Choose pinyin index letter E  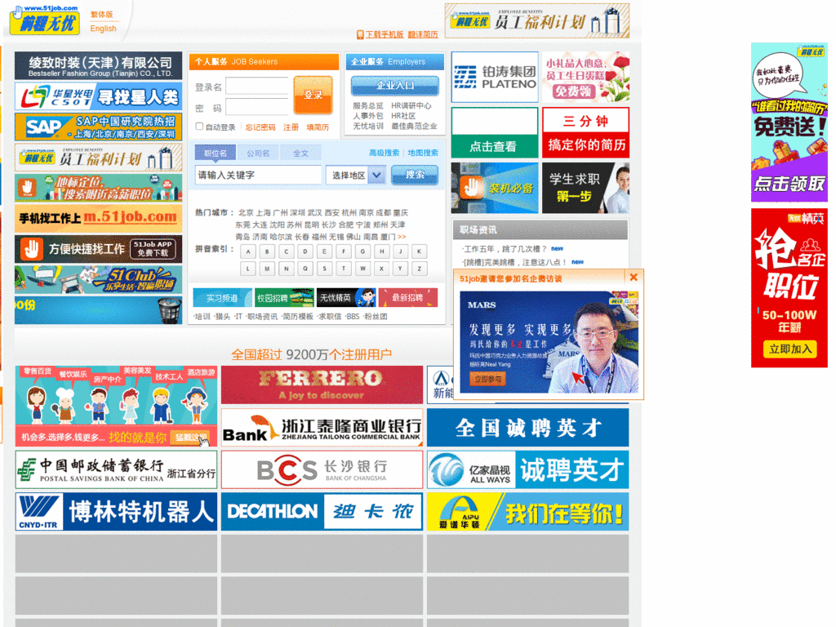point(324,251)
